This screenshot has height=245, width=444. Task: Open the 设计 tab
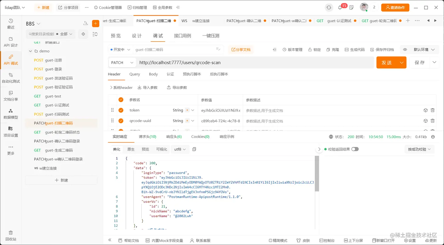(137, 36)
